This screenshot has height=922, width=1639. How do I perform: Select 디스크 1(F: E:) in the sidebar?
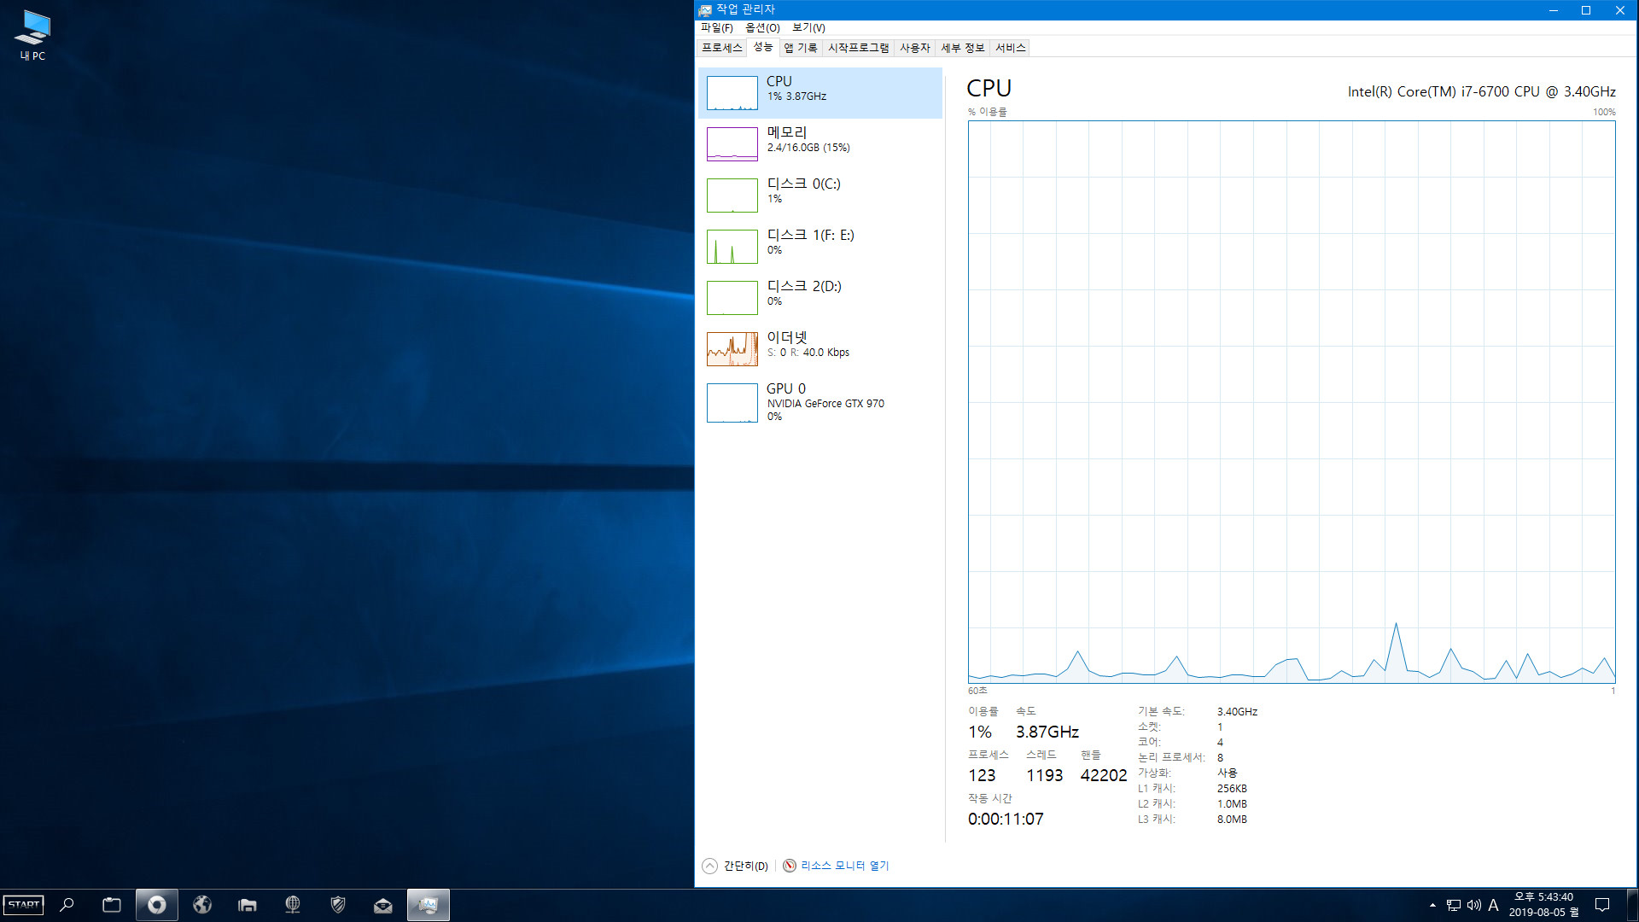[x=819, y=246]
